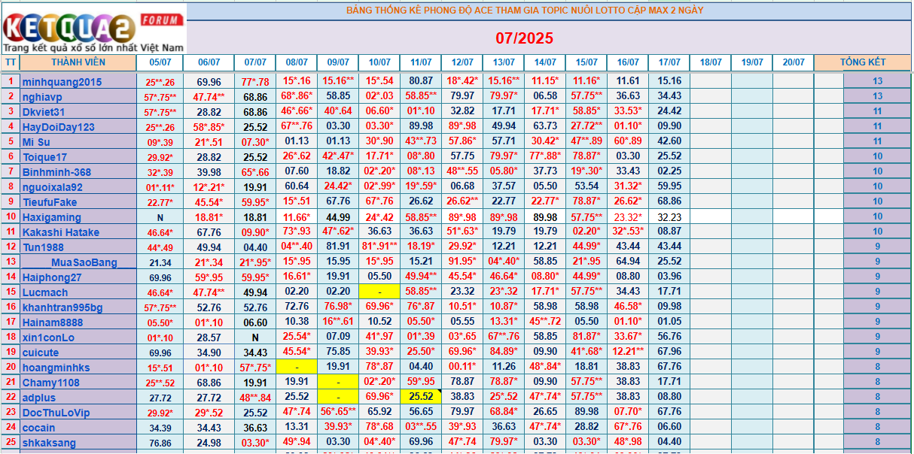
Task: Select the '17/07' date header
Action: point(669,62)
